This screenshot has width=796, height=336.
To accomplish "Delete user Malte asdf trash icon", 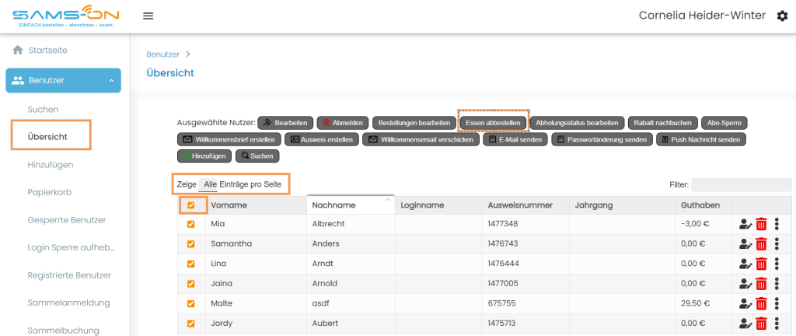I will click(761, 303).
